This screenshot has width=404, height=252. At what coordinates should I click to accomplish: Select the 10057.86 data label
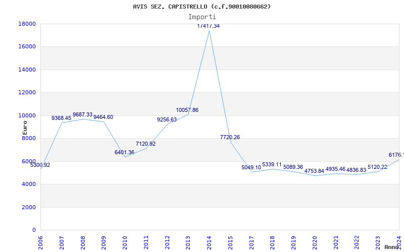187,110
